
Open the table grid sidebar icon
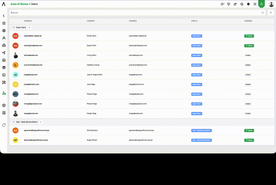pyautogui.click(x=4, y=68)
